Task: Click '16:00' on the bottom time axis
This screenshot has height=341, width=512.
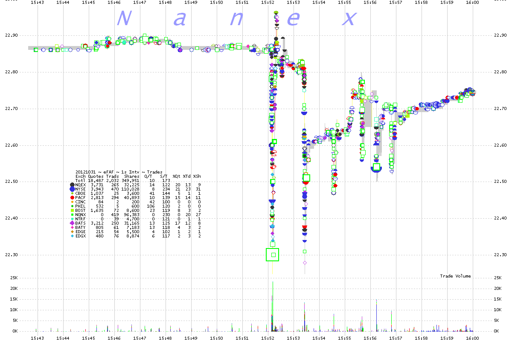Action: coord(473,338)
